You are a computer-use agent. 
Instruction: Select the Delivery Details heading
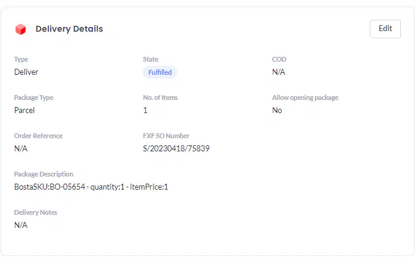(69, 29)
